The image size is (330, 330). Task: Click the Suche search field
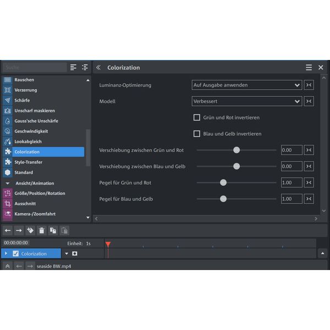pos(35,67)
